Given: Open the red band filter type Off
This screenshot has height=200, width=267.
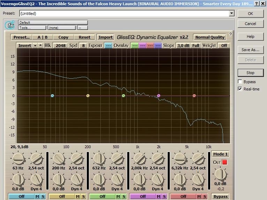Looking at the screenshot, I should (183, 197).
